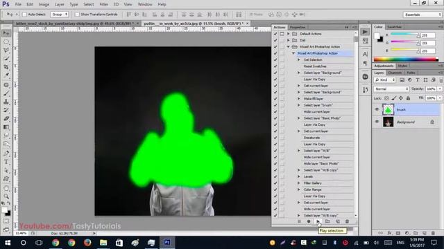444x249 pixels.
Task: Expand the Filter Gallery step
Action: [299, 183]
